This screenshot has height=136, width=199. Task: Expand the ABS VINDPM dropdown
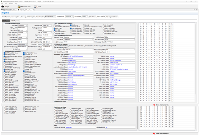pos(47,26)
